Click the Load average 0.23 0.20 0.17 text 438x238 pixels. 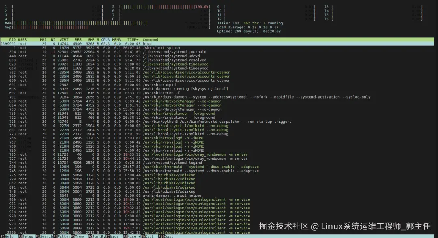247,28
